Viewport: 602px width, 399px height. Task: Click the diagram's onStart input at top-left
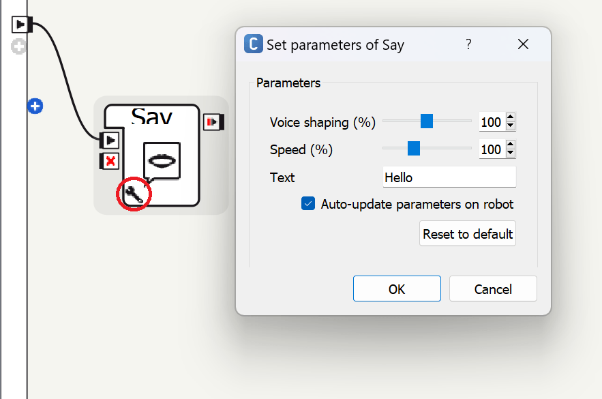[21, 25]
